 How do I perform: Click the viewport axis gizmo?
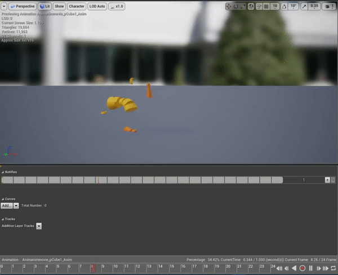[10, 151]
